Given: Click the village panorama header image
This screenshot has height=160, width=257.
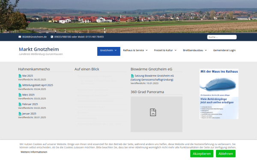Looking at the screenshot, I should [128, 17].
